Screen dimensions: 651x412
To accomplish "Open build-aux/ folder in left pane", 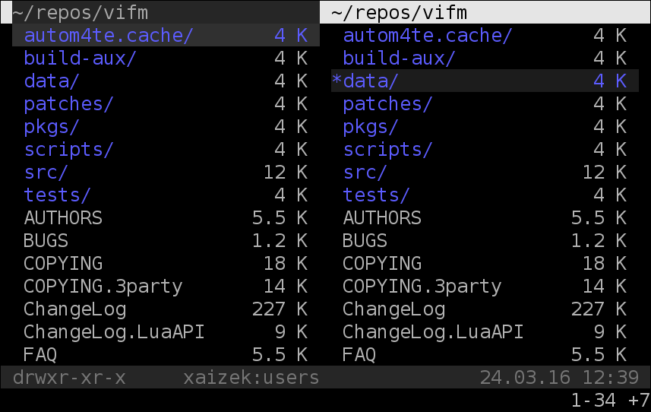I will (x=166, y=58).
